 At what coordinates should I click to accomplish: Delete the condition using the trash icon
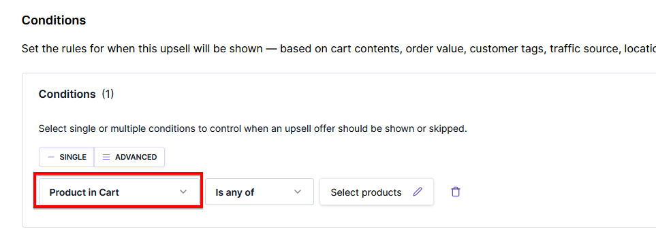coord(456,192)
